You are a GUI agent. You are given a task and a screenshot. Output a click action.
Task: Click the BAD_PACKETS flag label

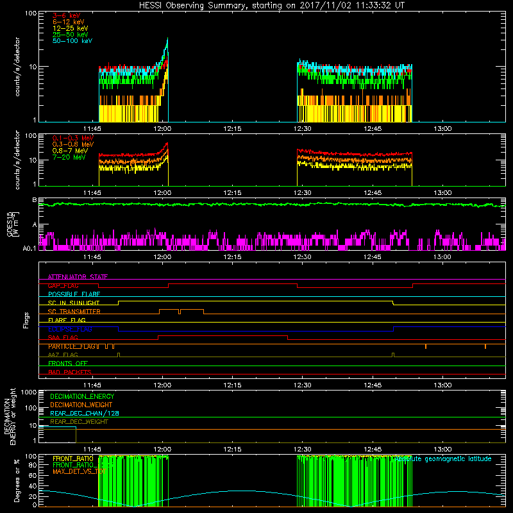pos(70,372)
